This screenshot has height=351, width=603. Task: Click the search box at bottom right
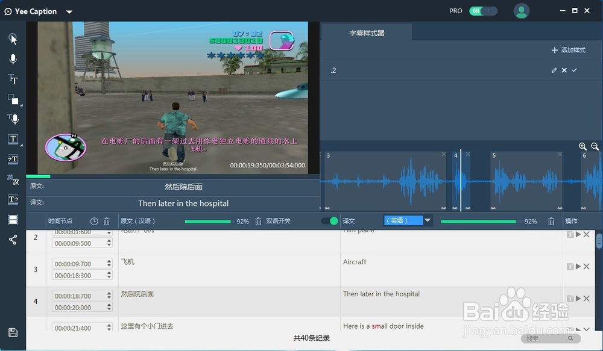551,338
